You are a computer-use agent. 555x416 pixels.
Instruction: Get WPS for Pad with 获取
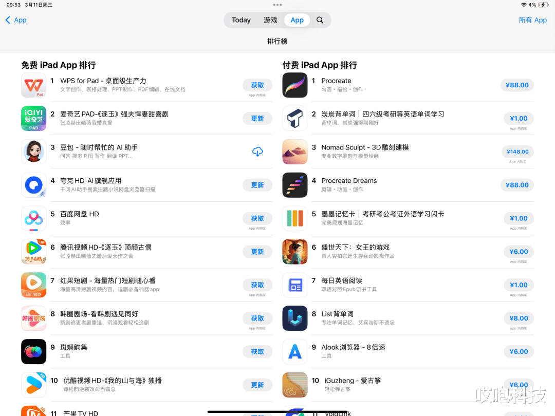tap(257, 85)
